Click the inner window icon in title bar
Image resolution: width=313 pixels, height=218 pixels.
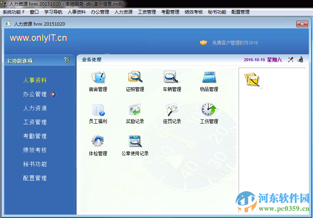(8, 24)
